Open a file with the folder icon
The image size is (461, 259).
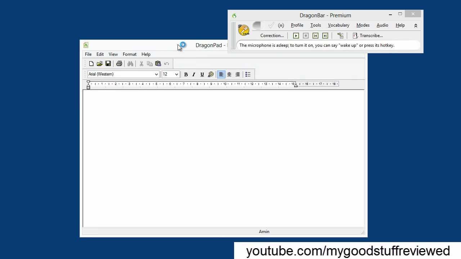pos(99,64)
